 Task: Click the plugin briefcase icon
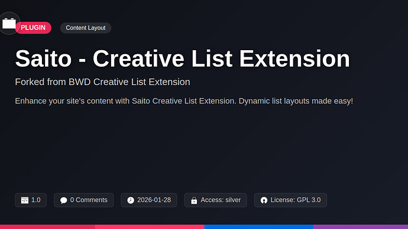click(9, 24)
